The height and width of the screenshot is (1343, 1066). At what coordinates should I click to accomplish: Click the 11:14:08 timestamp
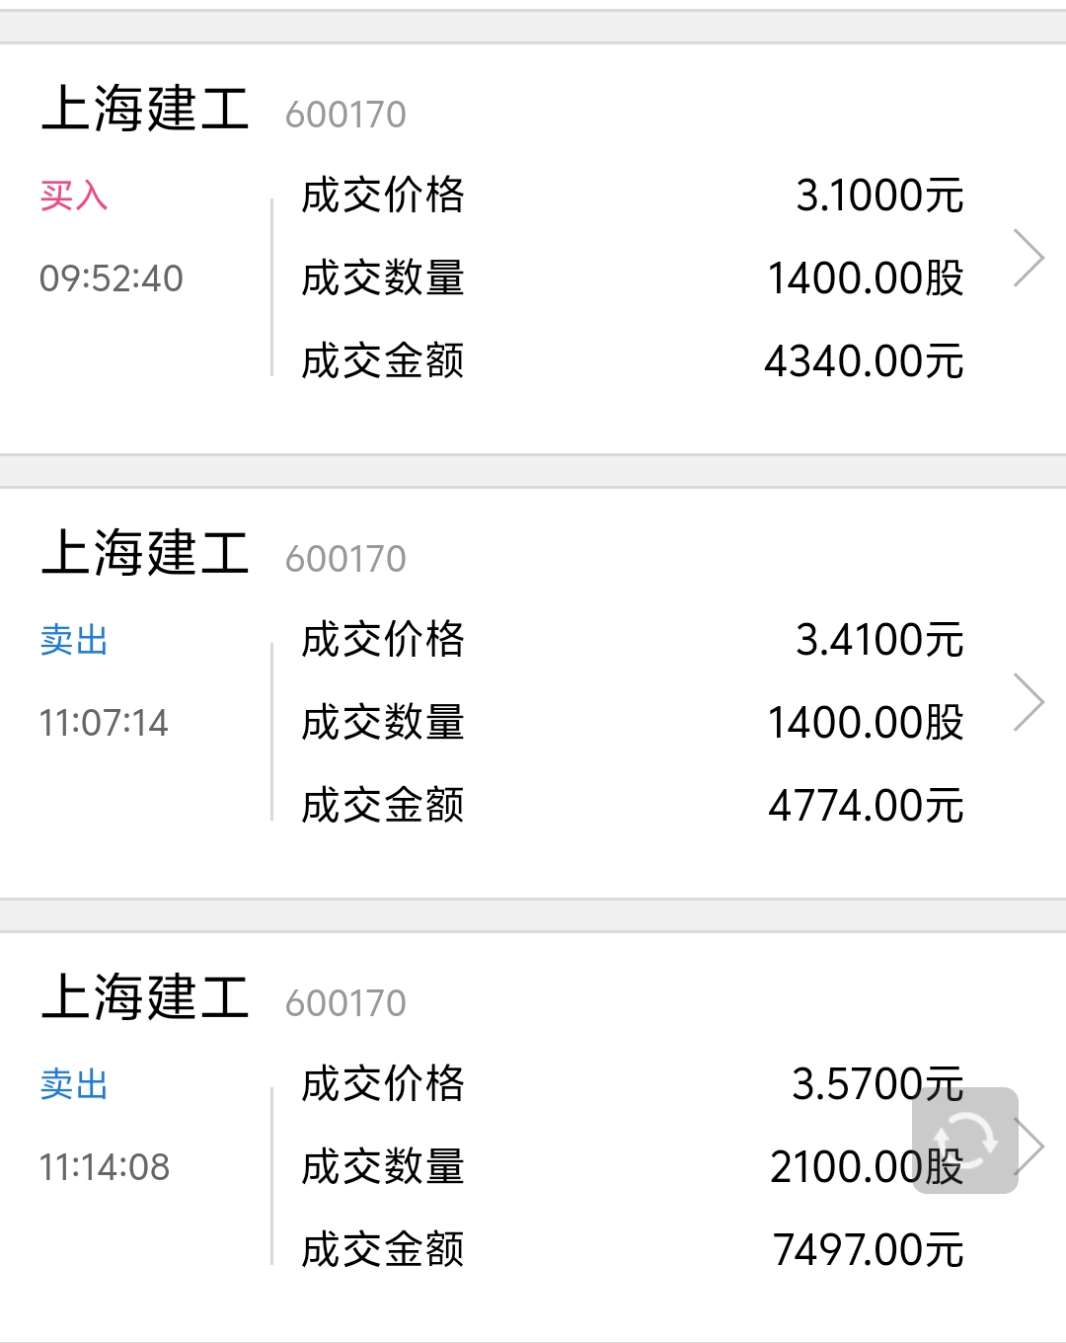click(x=105, y=1167)
